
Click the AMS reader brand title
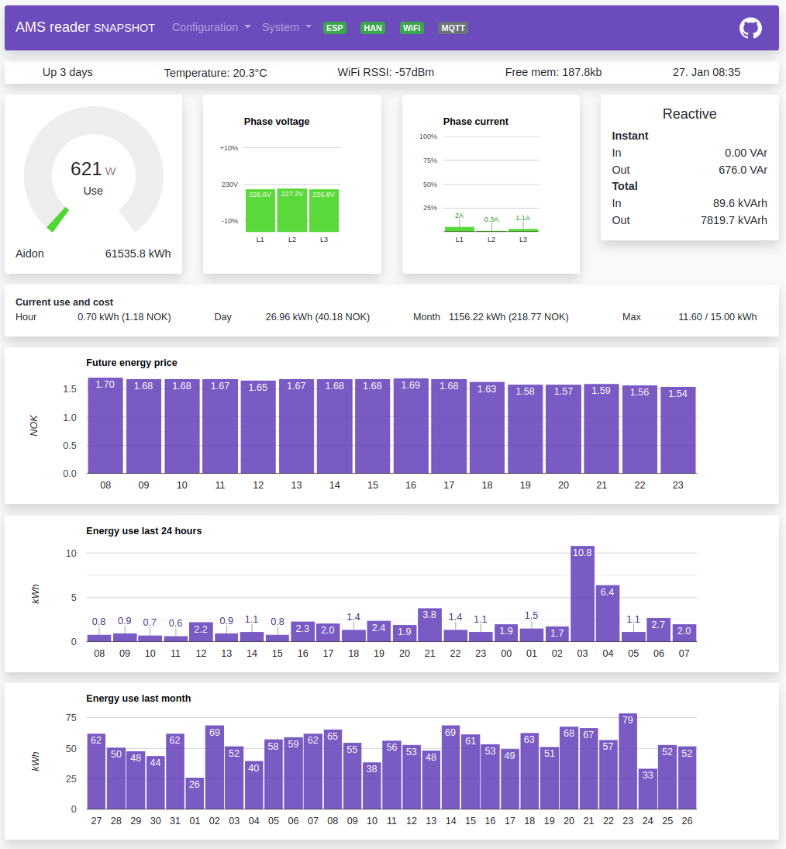tap(85, 28)
